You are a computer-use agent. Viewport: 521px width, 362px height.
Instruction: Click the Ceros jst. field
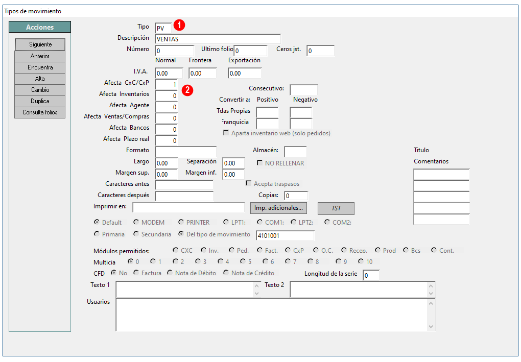click(321, 51)
